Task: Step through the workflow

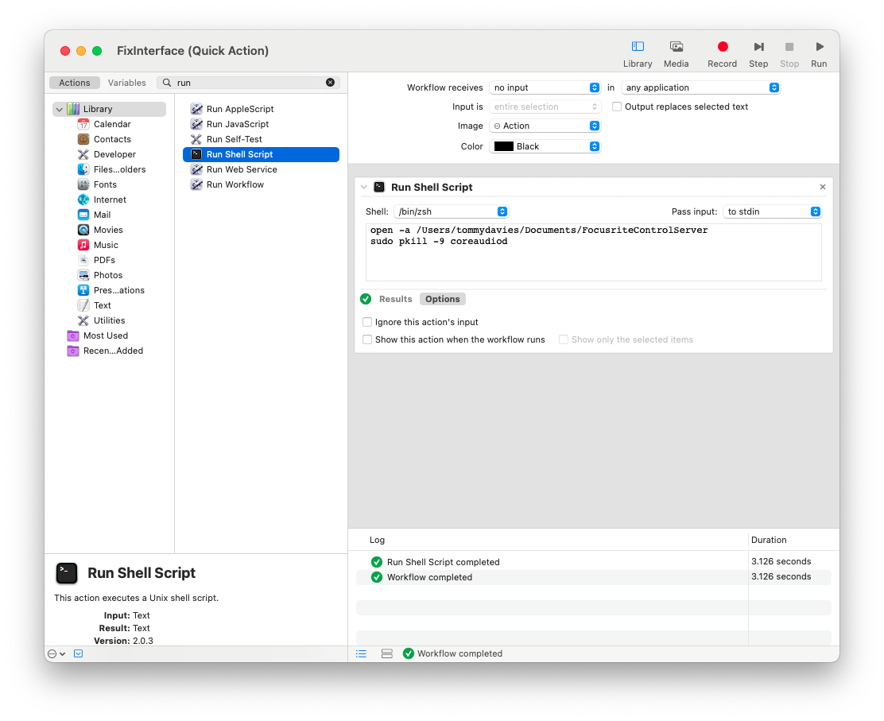Action: click(758, 54)
